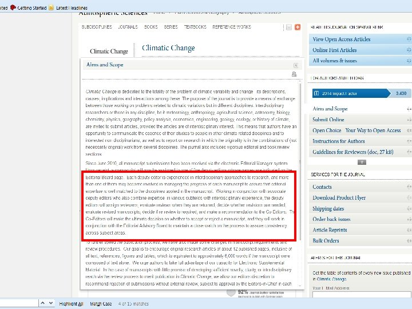The height and width of the screenshot is (309, 412).
Task: Open Shipping dates link
Action: (x=328, y=209)
